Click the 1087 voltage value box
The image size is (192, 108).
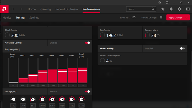click(42, 105)
